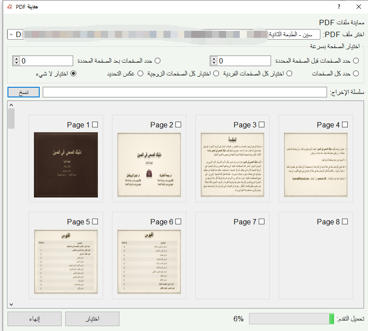This screenshot has width=368, height=331.
Task: Select the "عكس التحديد" invert selection option
Action: coord(140,74)
